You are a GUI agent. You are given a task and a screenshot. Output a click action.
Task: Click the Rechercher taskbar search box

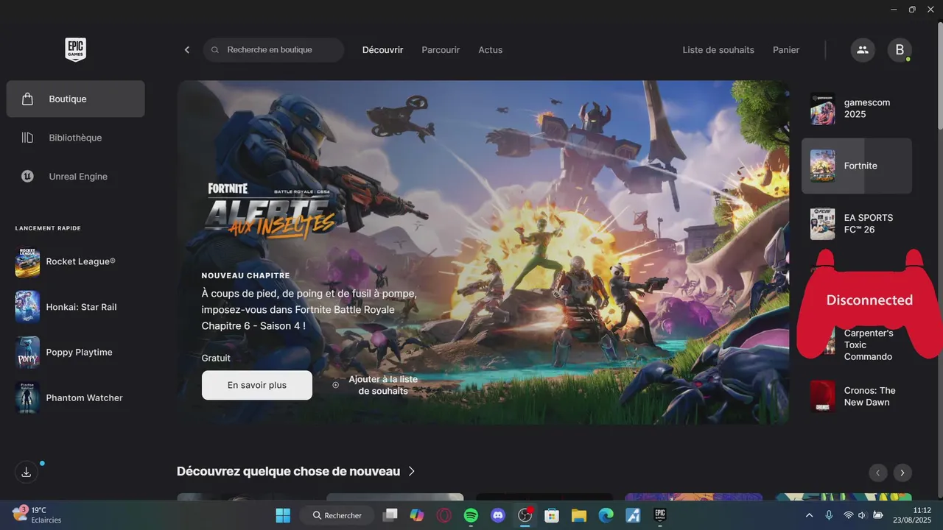(337, 515)
